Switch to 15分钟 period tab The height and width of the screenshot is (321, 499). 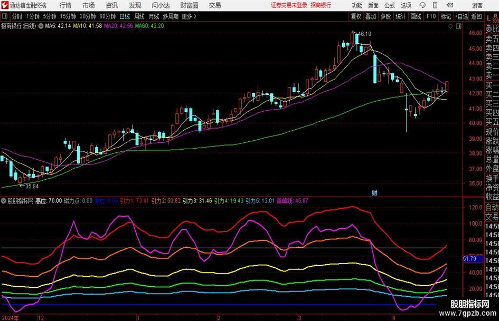(x=68, y=16)
